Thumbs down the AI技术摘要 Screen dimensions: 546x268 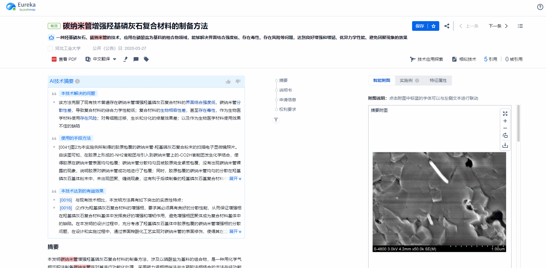click(x=238, y=81)
